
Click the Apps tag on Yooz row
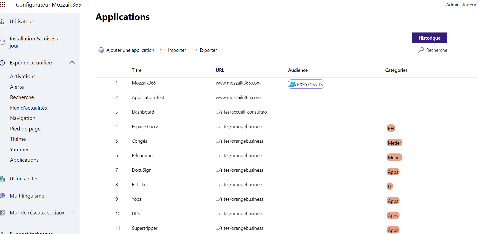(393, 201)
